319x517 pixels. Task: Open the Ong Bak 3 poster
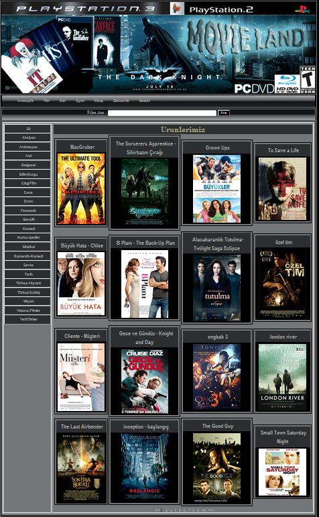point(217,377)
